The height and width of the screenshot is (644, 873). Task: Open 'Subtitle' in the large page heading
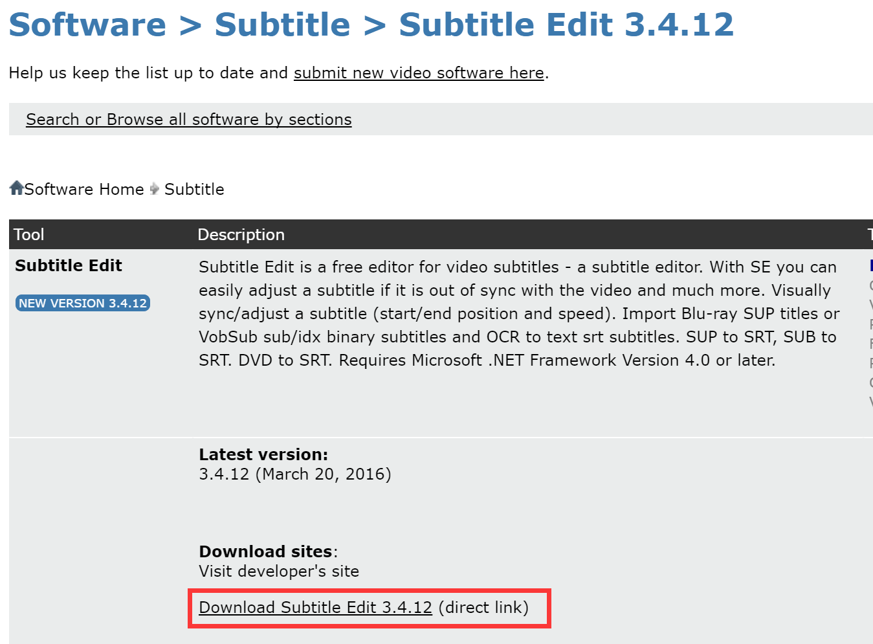282,25
